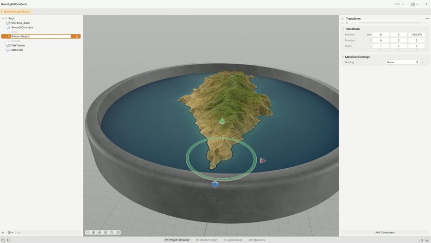Select the viewport target tool

tap(94, 232)
